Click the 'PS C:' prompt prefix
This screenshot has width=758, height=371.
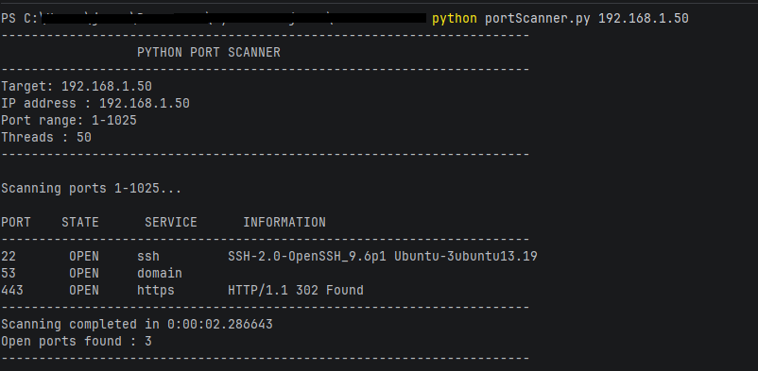click(20, 19)
